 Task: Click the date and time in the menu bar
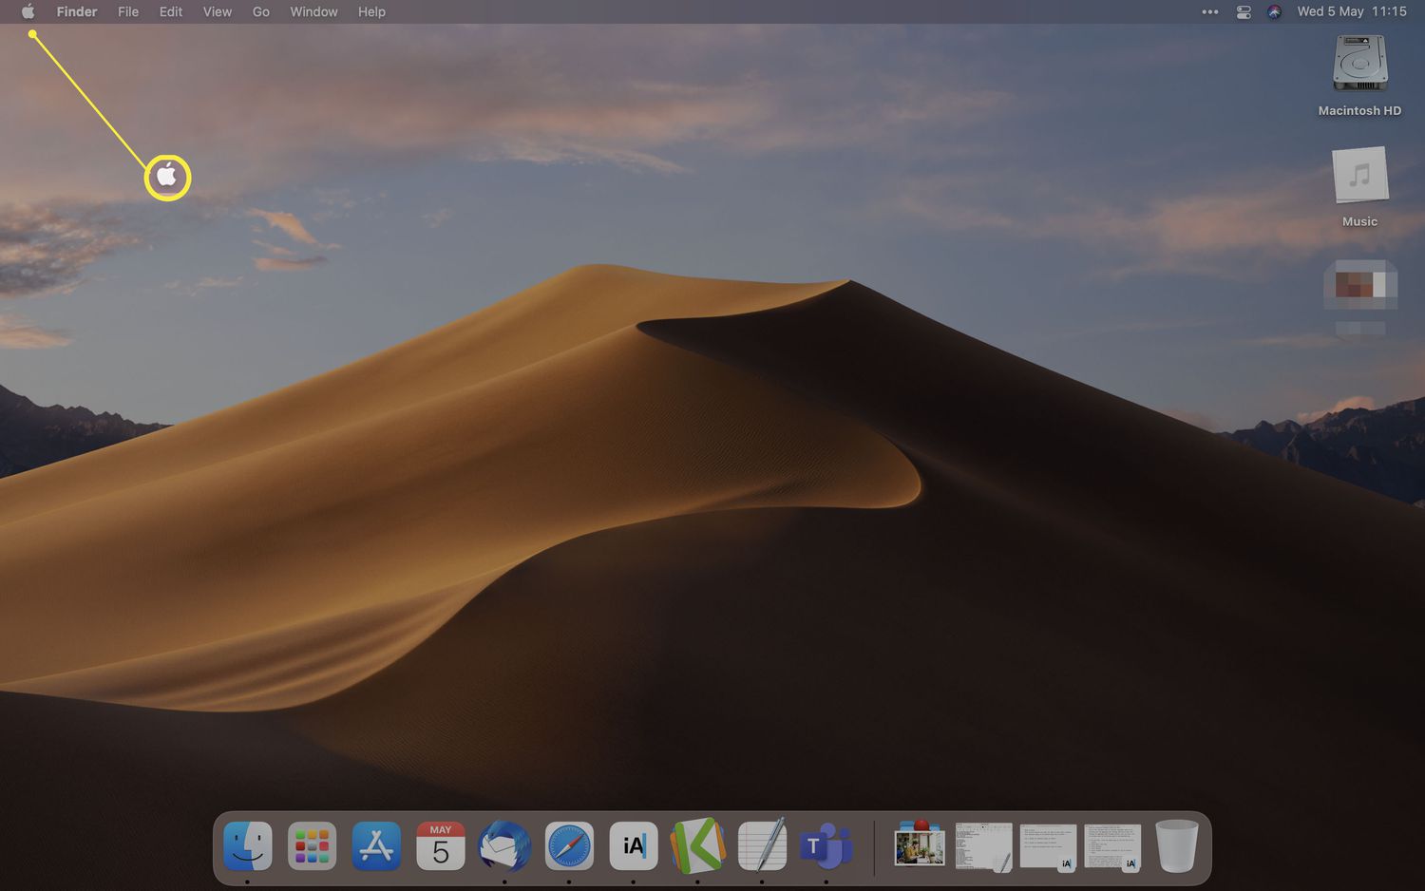(1352, 11)
